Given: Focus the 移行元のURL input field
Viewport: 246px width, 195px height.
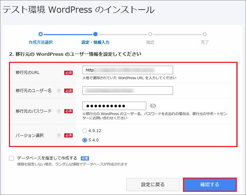Looking at the screenshot, I should point(127,70).
